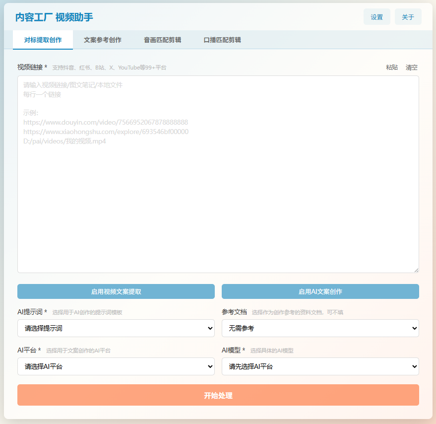Toggle 启用AI文案创作
The image size is (436, 424).
coord(320,291)
